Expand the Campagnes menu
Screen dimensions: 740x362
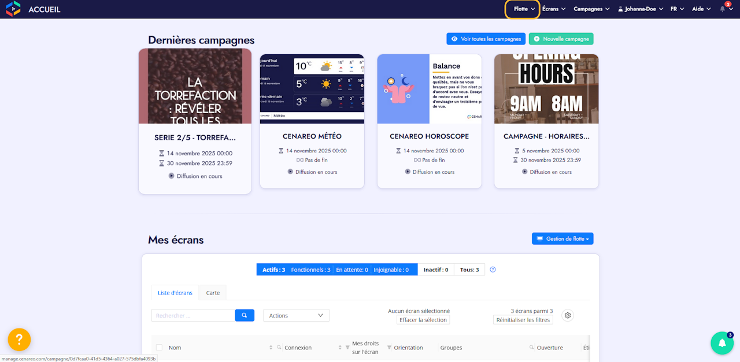(x=591, y=9)
